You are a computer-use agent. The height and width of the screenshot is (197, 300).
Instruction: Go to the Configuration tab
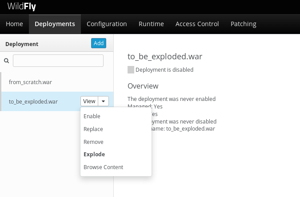[x=107, y=24]
